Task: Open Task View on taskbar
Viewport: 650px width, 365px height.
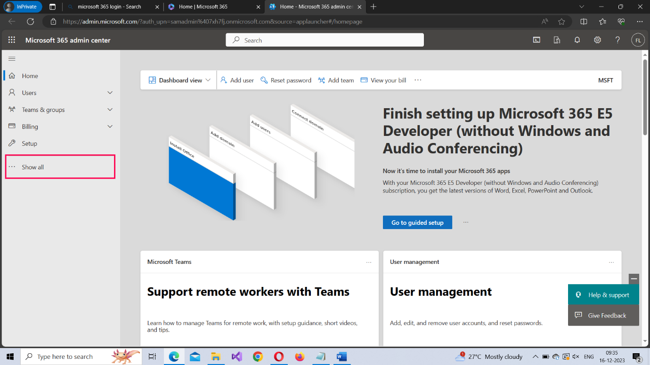Action: pyautogui.click(x=152, y=357)
